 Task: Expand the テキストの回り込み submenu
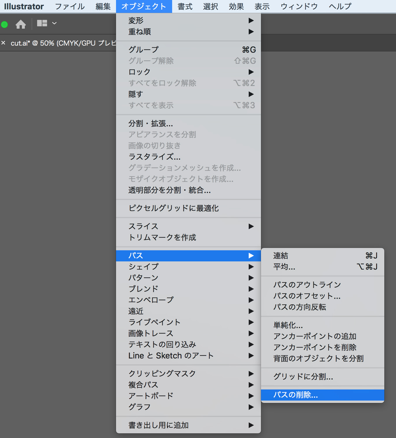[189, 344]
